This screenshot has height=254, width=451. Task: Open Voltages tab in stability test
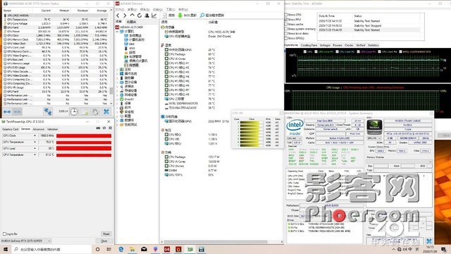pos(325,45)
